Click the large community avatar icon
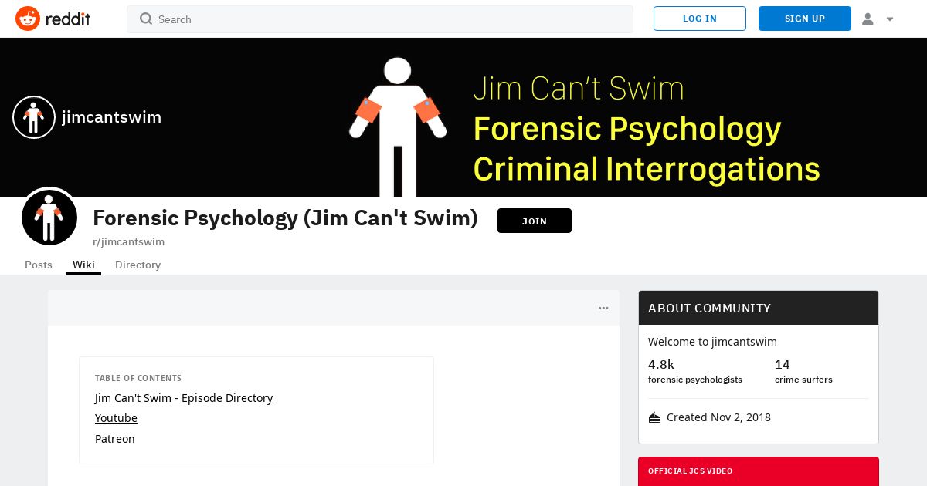The image size is (927, 486). click(x=49, y=218)
